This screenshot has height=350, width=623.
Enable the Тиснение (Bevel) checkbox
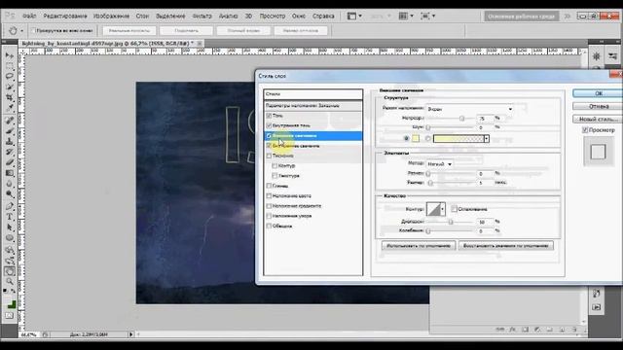tap(269, 156)
